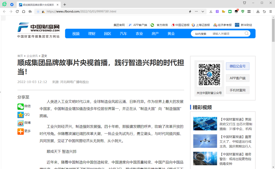This screenshot has width=275, height=169.
Task: Open the 企业资讯 breadcrumb link
Action: (x=32, y=56)
